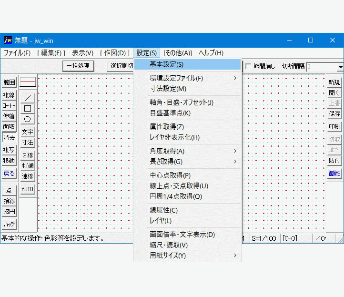Screen dimensions: 344x297
Task: Toggle the 節間消し checkbox
Action: pos(248,67)
